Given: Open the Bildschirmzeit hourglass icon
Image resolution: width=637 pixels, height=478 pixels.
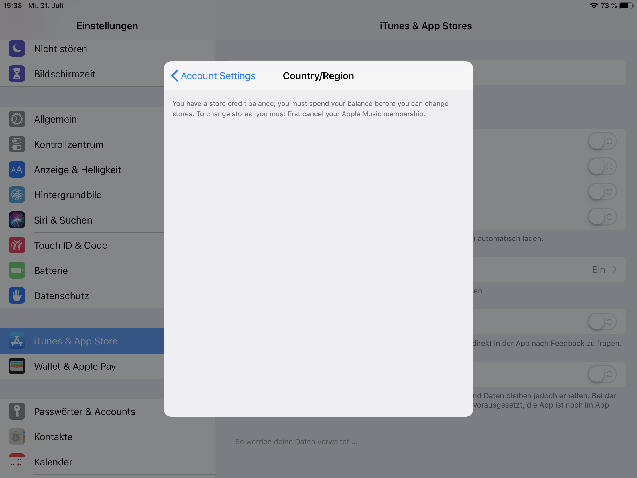Looking at the screenshot, I should pyautogui.click(x=17, y=74).
